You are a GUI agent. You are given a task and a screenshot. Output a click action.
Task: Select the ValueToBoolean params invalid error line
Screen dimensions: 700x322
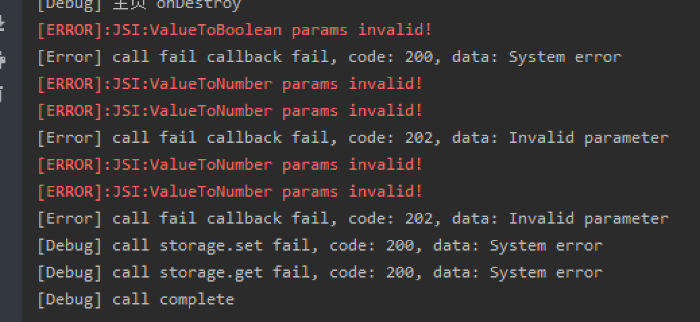click(x=235, y=30)
